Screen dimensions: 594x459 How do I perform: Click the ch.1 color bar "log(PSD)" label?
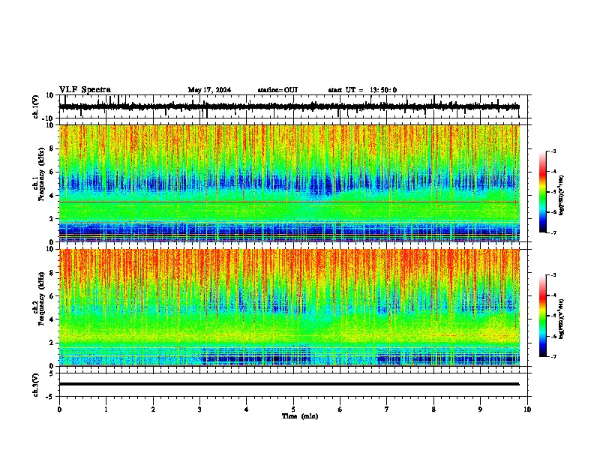click(562, 196)
